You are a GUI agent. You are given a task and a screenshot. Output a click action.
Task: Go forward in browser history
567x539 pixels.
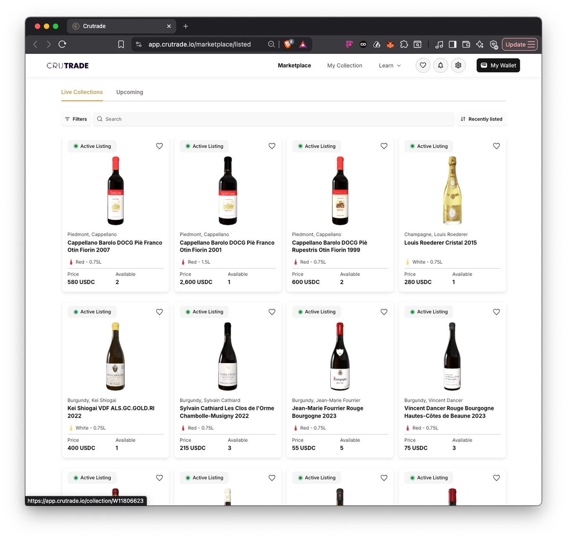[x=49, y=44]
